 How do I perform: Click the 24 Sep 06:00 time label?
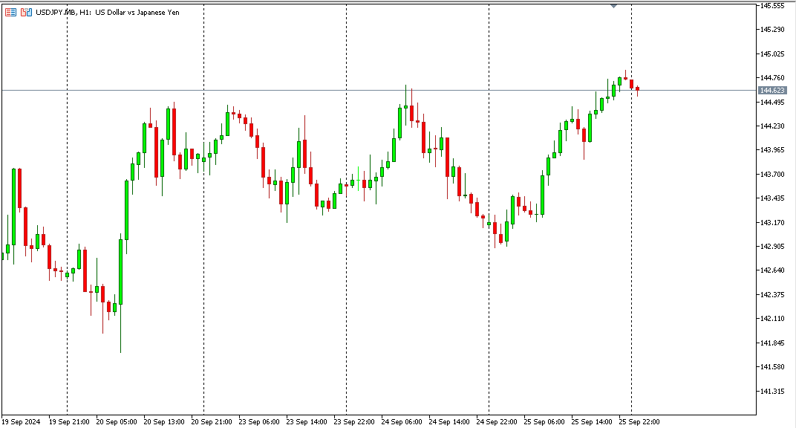pos(402,421)
